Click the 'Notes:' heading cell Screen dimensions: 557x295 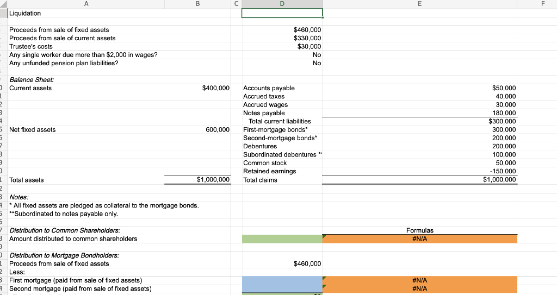click(19, 197)
